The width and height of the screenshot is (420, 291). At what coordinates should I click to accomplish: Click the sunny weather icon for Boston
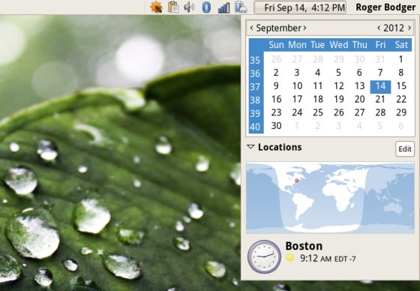click(289, 258)
